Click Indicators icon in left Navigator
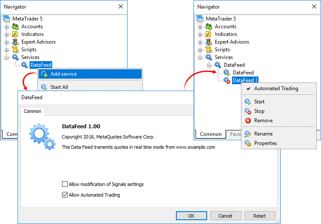The width and height of the screenshot is (321, 224). (15, 34)
